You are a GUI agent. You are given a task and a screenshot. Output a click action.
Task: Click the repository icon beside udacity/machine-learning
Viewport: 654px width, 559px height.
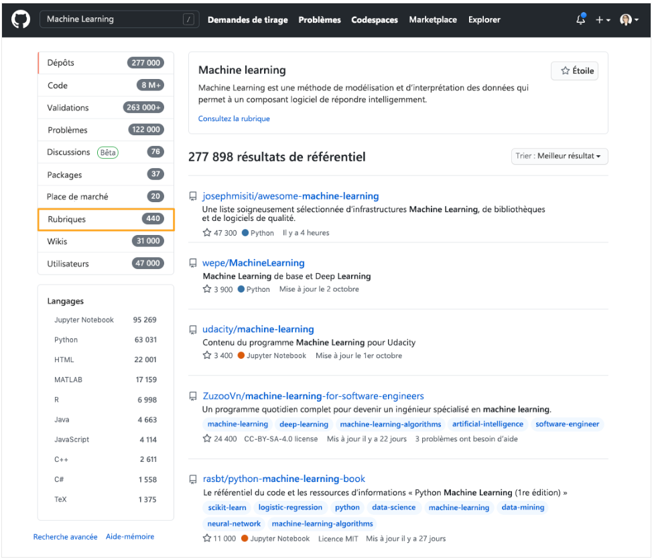point(194,329)
